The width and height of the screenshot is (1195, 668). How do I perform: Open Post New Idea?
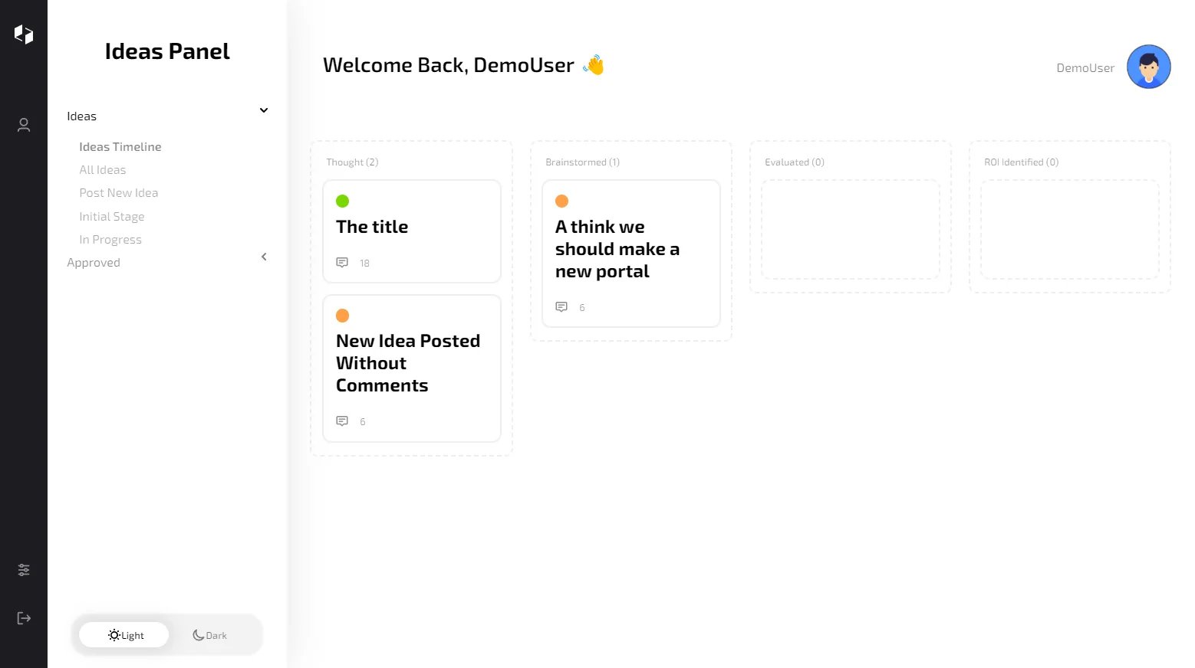118,192
